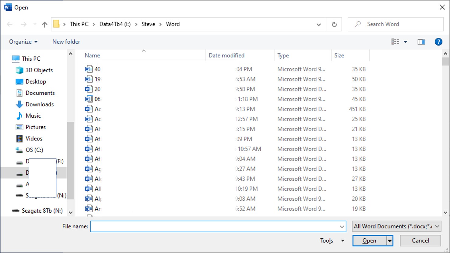Sort files by the Name column header
The height and width of the screenshot is (253, 450).
pos(92,56)
